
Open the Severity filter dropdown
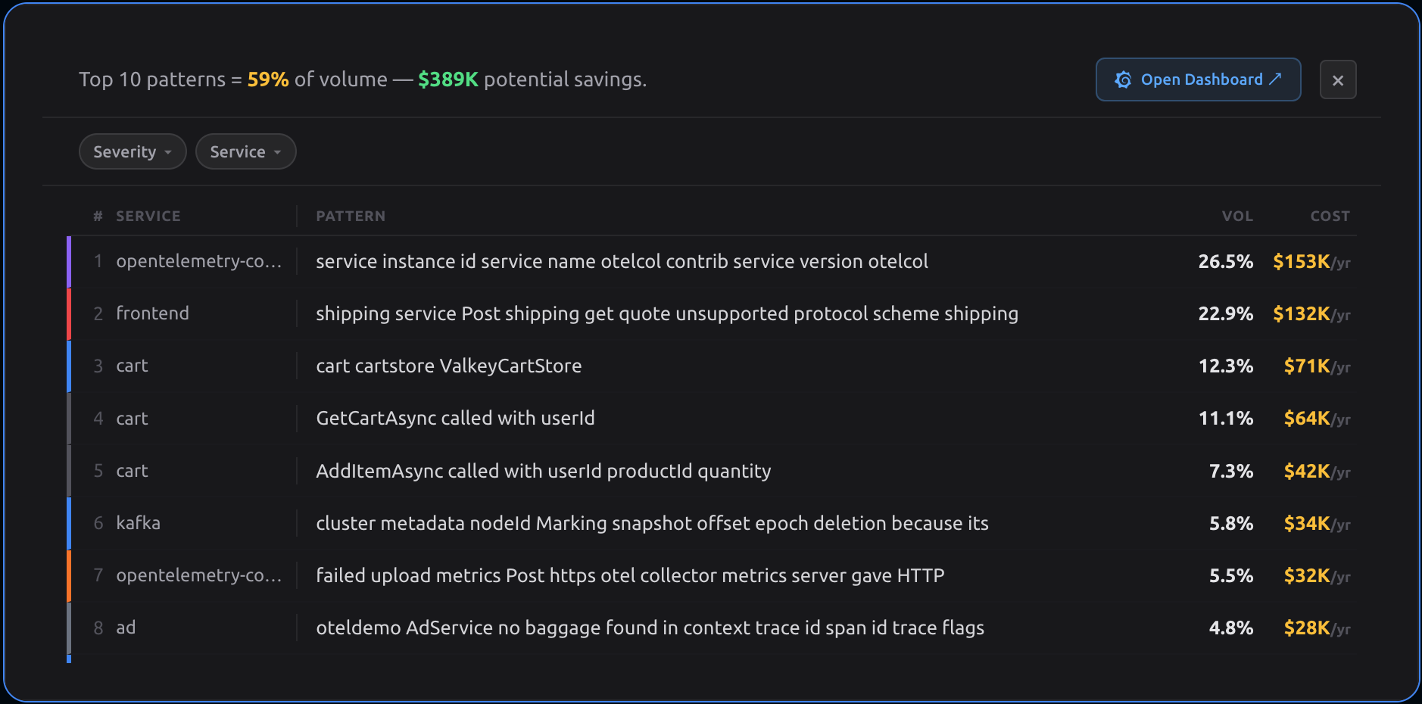[x=133, y=151]
